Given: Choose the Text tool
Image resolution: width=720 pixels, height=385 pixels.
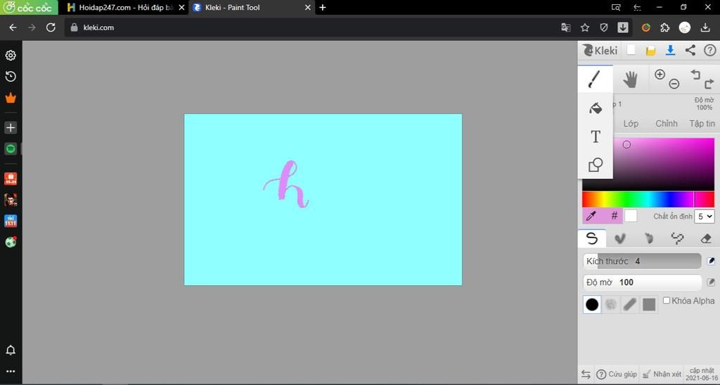Looking at the screenshot, I should tap(595, 136).
